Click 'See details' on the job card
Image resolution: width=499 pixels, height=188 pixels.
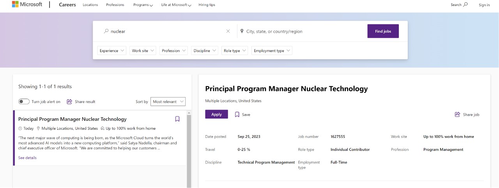coord(27,158)
